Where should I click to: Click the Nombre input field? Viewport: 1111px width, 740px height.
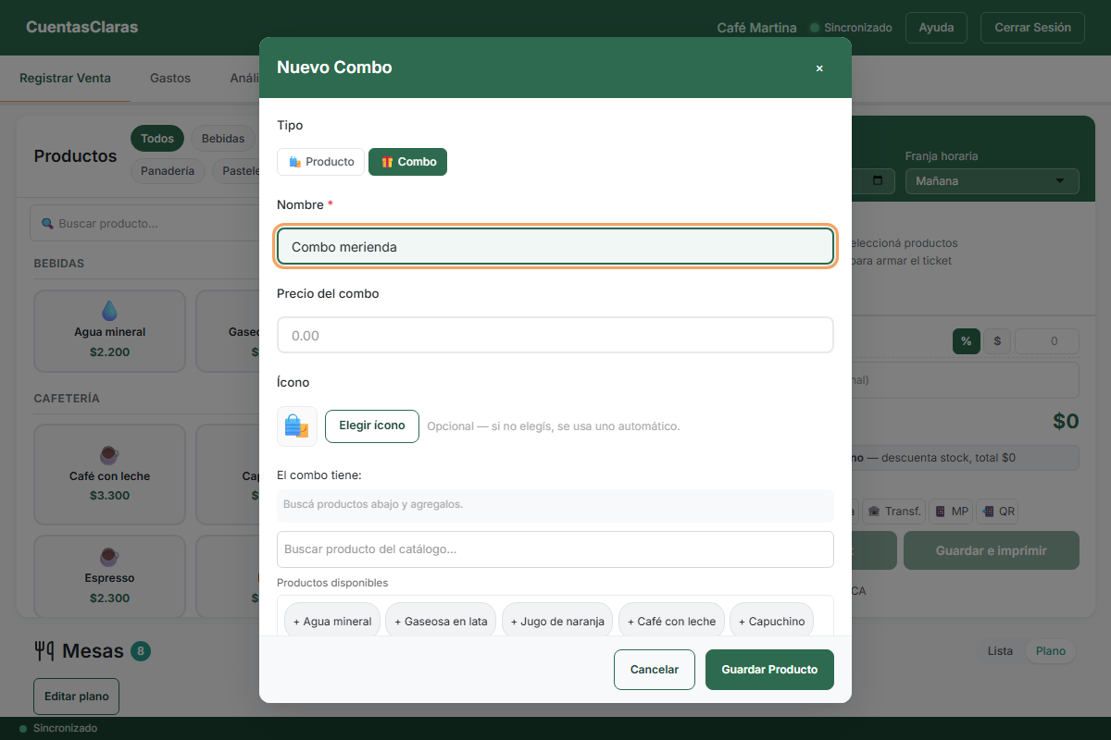click(x=555, y=247)
